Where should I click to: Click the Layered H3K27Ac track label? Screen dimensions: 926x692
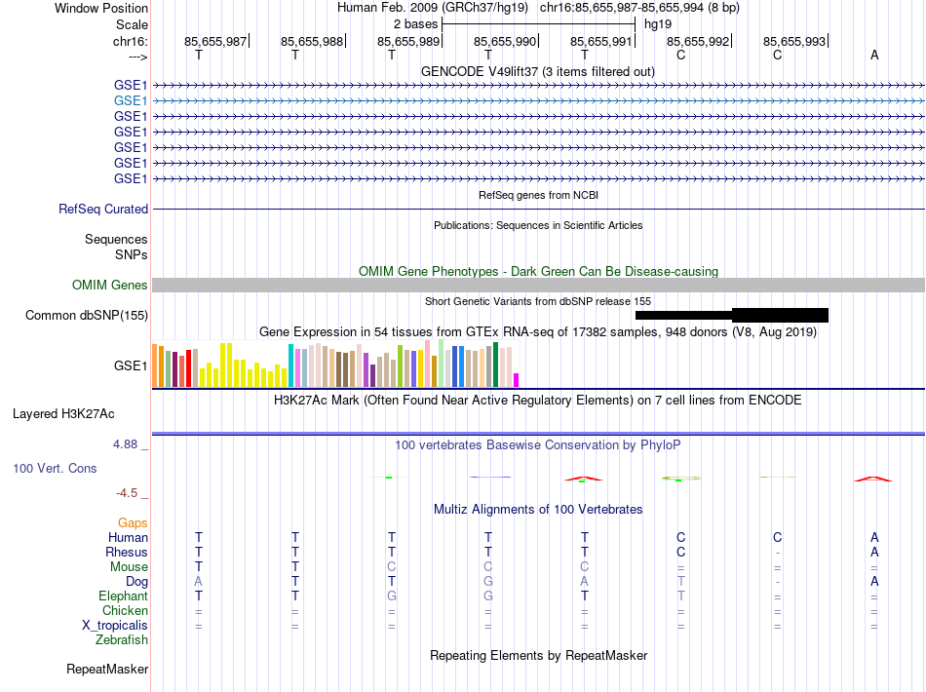63,414
